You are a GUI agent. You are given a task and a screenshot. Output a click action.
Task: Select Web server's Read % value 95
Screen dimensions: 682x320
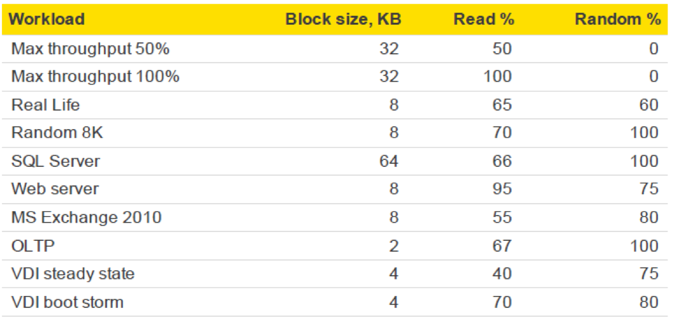pos(502,189)
